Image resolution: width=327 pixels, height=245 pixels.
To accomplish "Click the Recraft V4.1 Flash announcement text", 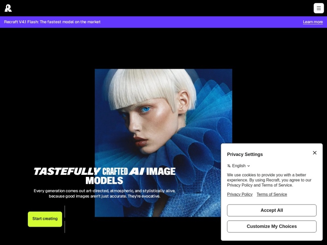I will point(52,22).
